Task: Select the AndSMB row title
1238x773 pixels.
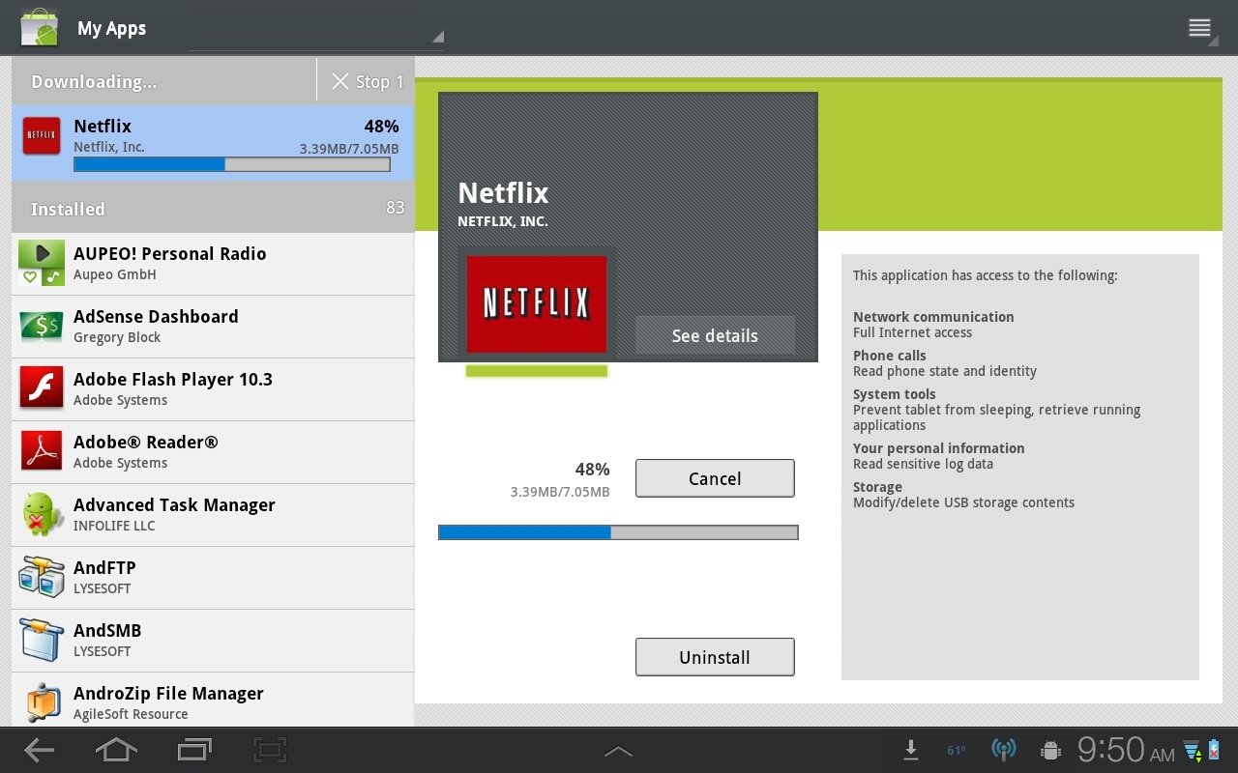Action: point(107,630)
